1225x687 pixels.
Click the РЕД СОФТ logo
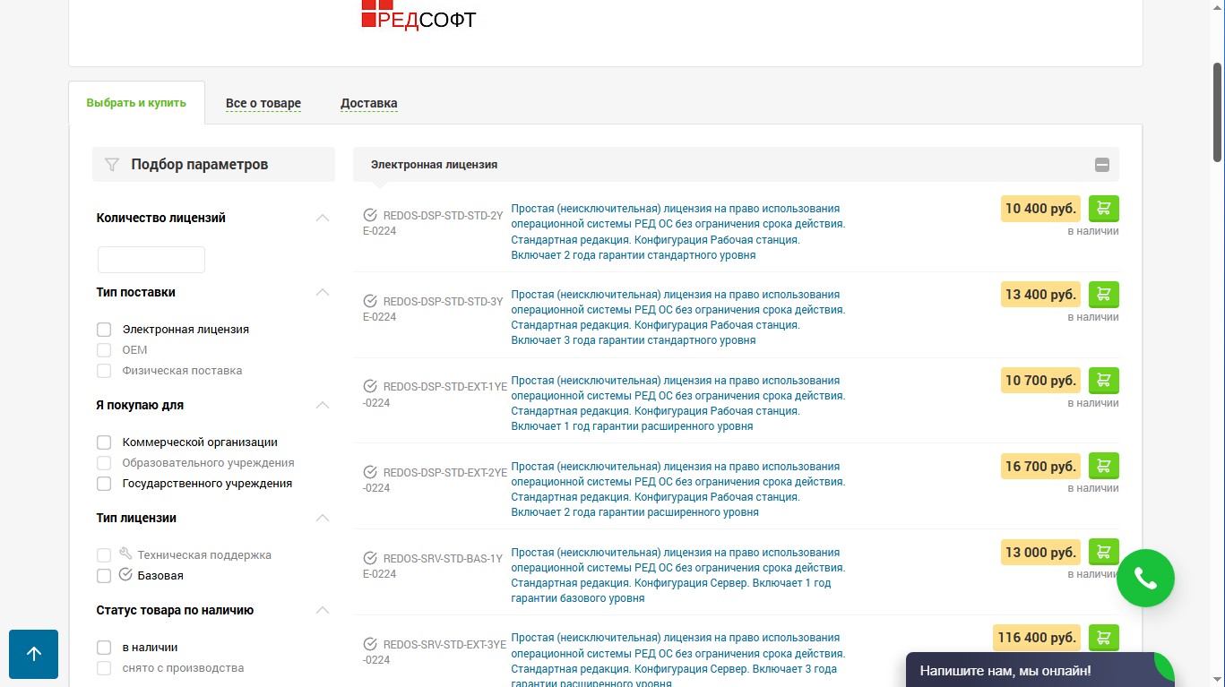(x=418, y=14)
